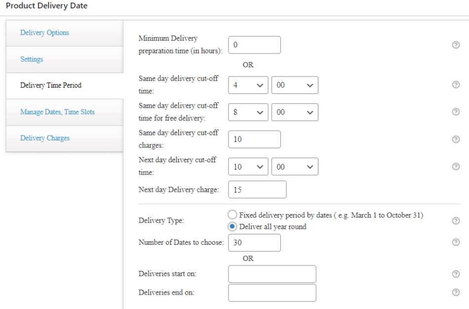Viewport: 469px width, 309px height.
Task: Choose Deliver all year round option
Action: click(232, 226)
